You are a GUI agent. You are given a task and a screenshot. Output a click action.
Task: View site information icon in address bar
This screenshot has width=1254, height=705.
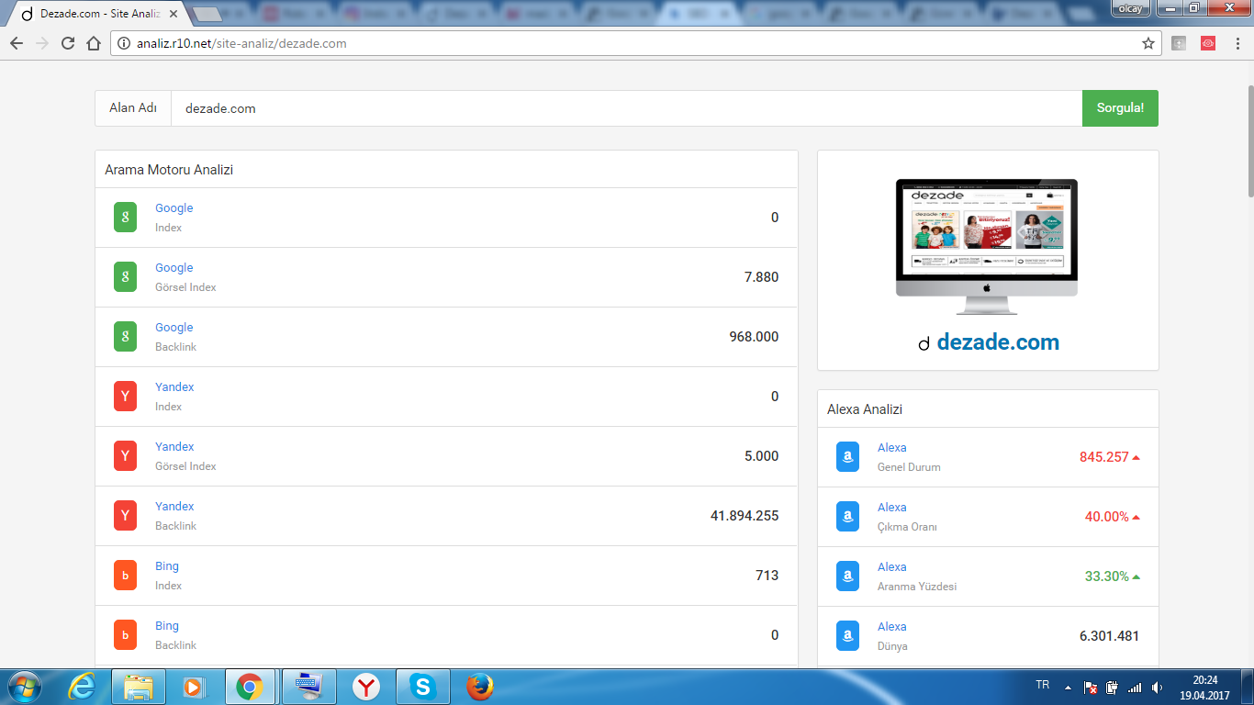125,43
